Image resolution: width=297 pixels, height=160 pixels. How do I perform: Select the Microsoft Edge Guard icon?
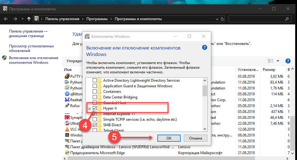click(x=67, y=153)
